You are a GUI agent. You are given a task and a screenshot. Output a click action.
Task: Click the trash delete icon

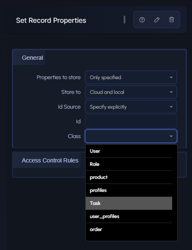point(172,20)
